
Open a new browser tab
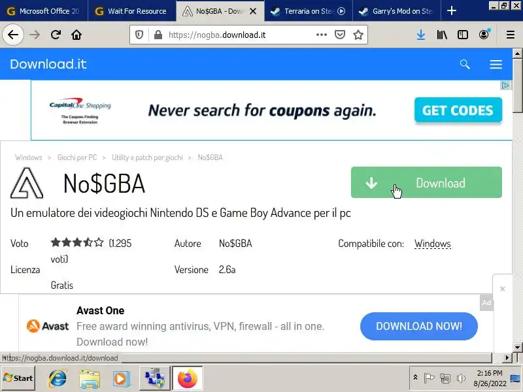click(451, 10)
